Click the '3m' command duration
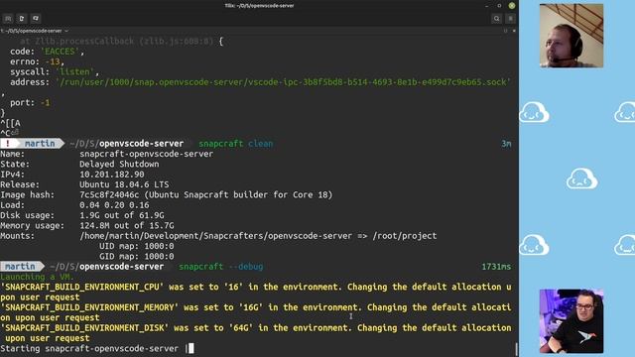 click(506, 144)
